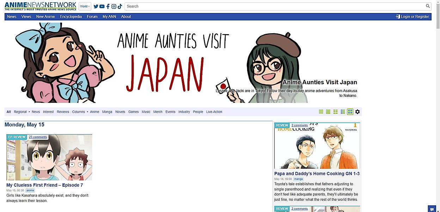The image size is (440, 212).
Task: Open the Anime Aunties Visit Japan headline
Action: (320, 82)
